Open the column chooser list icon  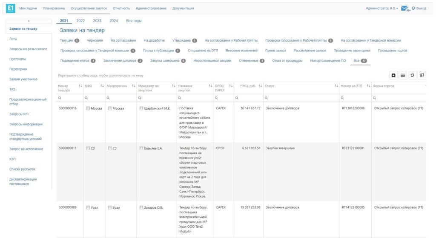(x=403, y=75)
